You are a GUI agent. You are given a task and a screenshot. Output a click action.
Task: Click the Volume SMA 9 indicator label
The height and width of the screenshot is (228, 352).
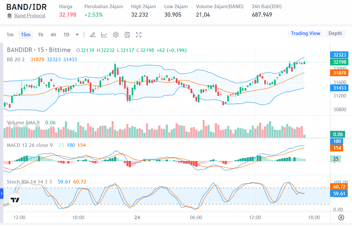coord(23,123)
